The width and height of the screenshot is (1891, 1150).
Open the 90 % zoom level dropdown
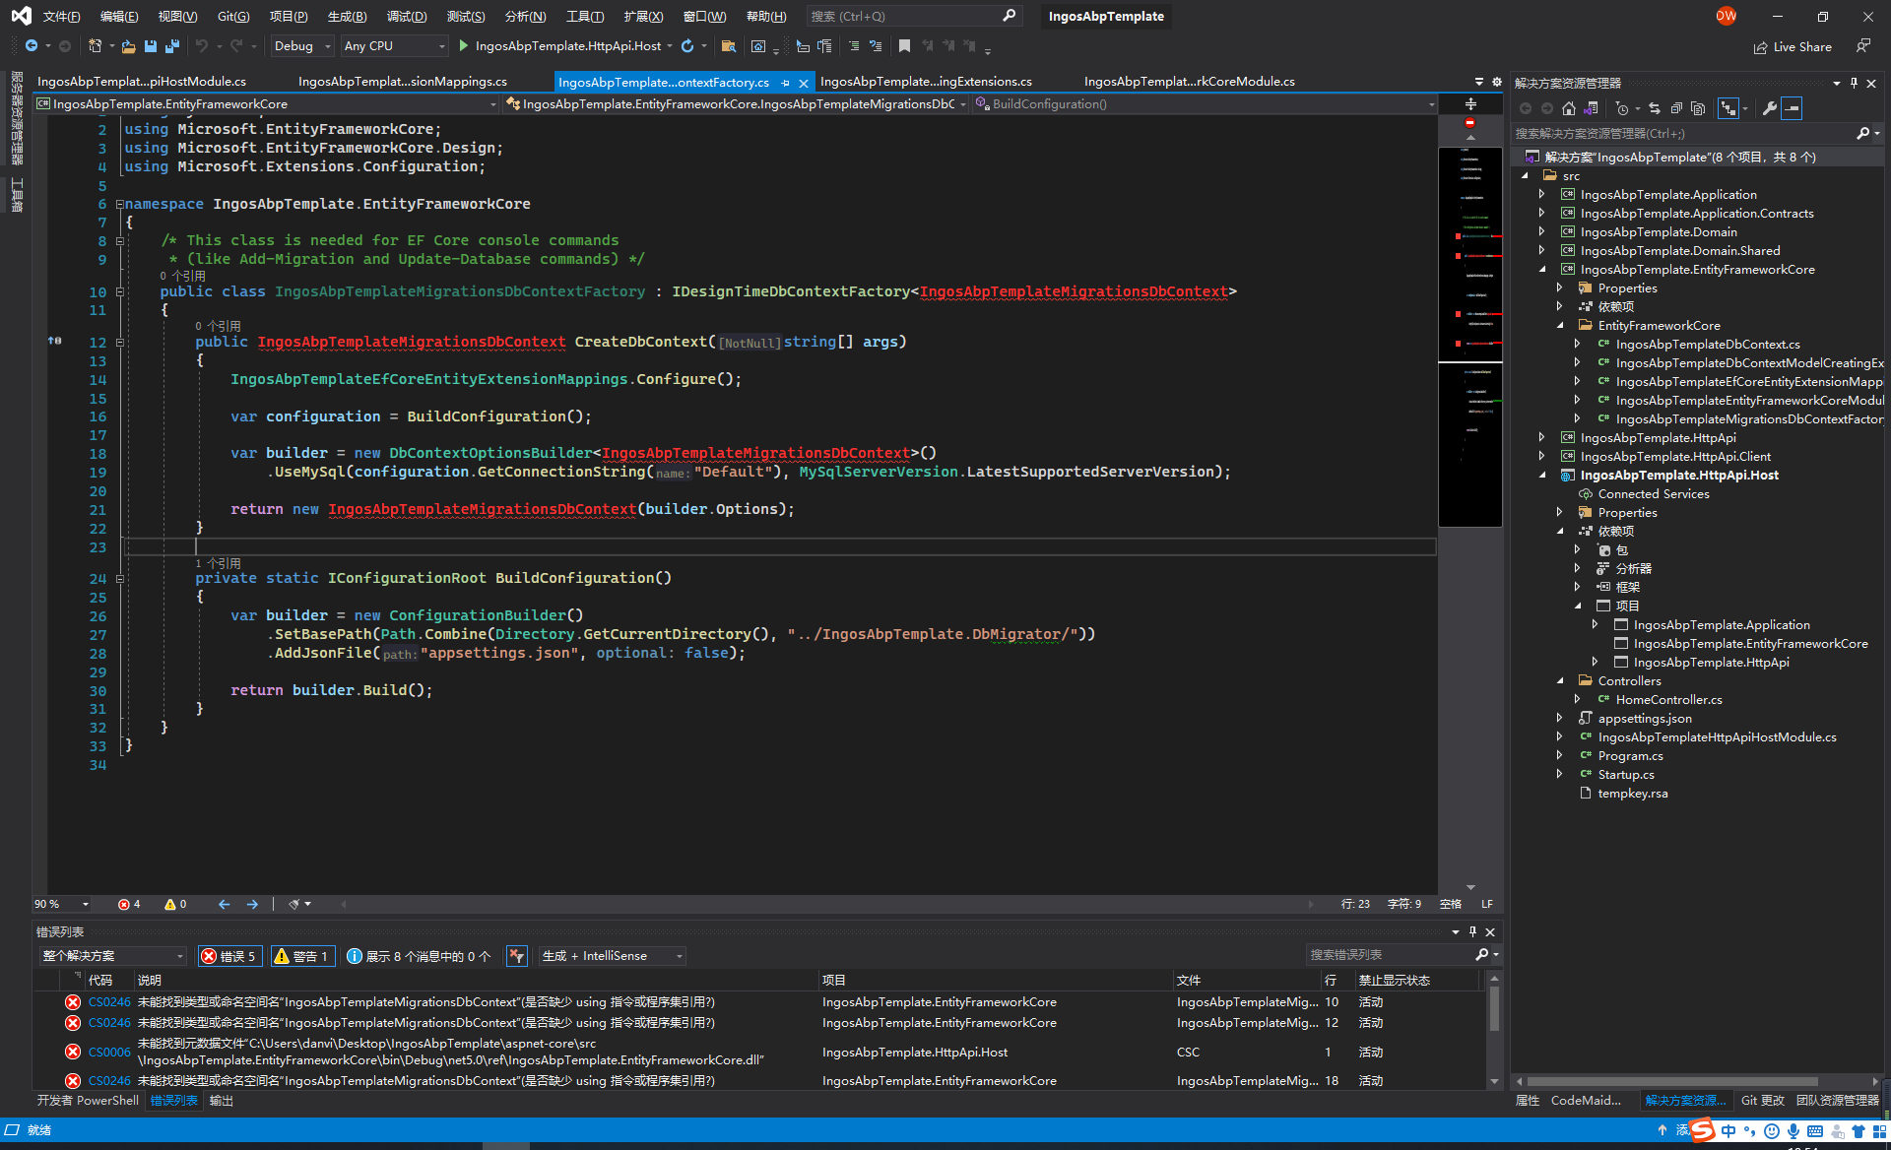click(61, 904)
